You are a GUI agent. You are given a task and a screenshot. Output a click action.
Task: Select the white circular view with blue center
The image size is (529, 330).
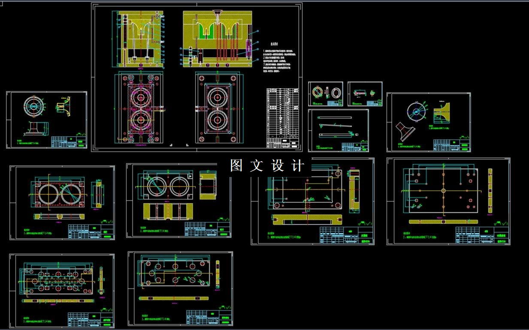(416, 112)
